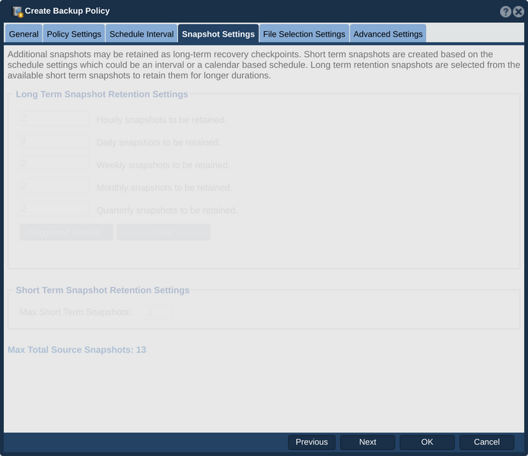Click 'Long Term Snapshot Retention Settings' heading
The width and height of the screenshot is (528, 456).
point(102,94)
